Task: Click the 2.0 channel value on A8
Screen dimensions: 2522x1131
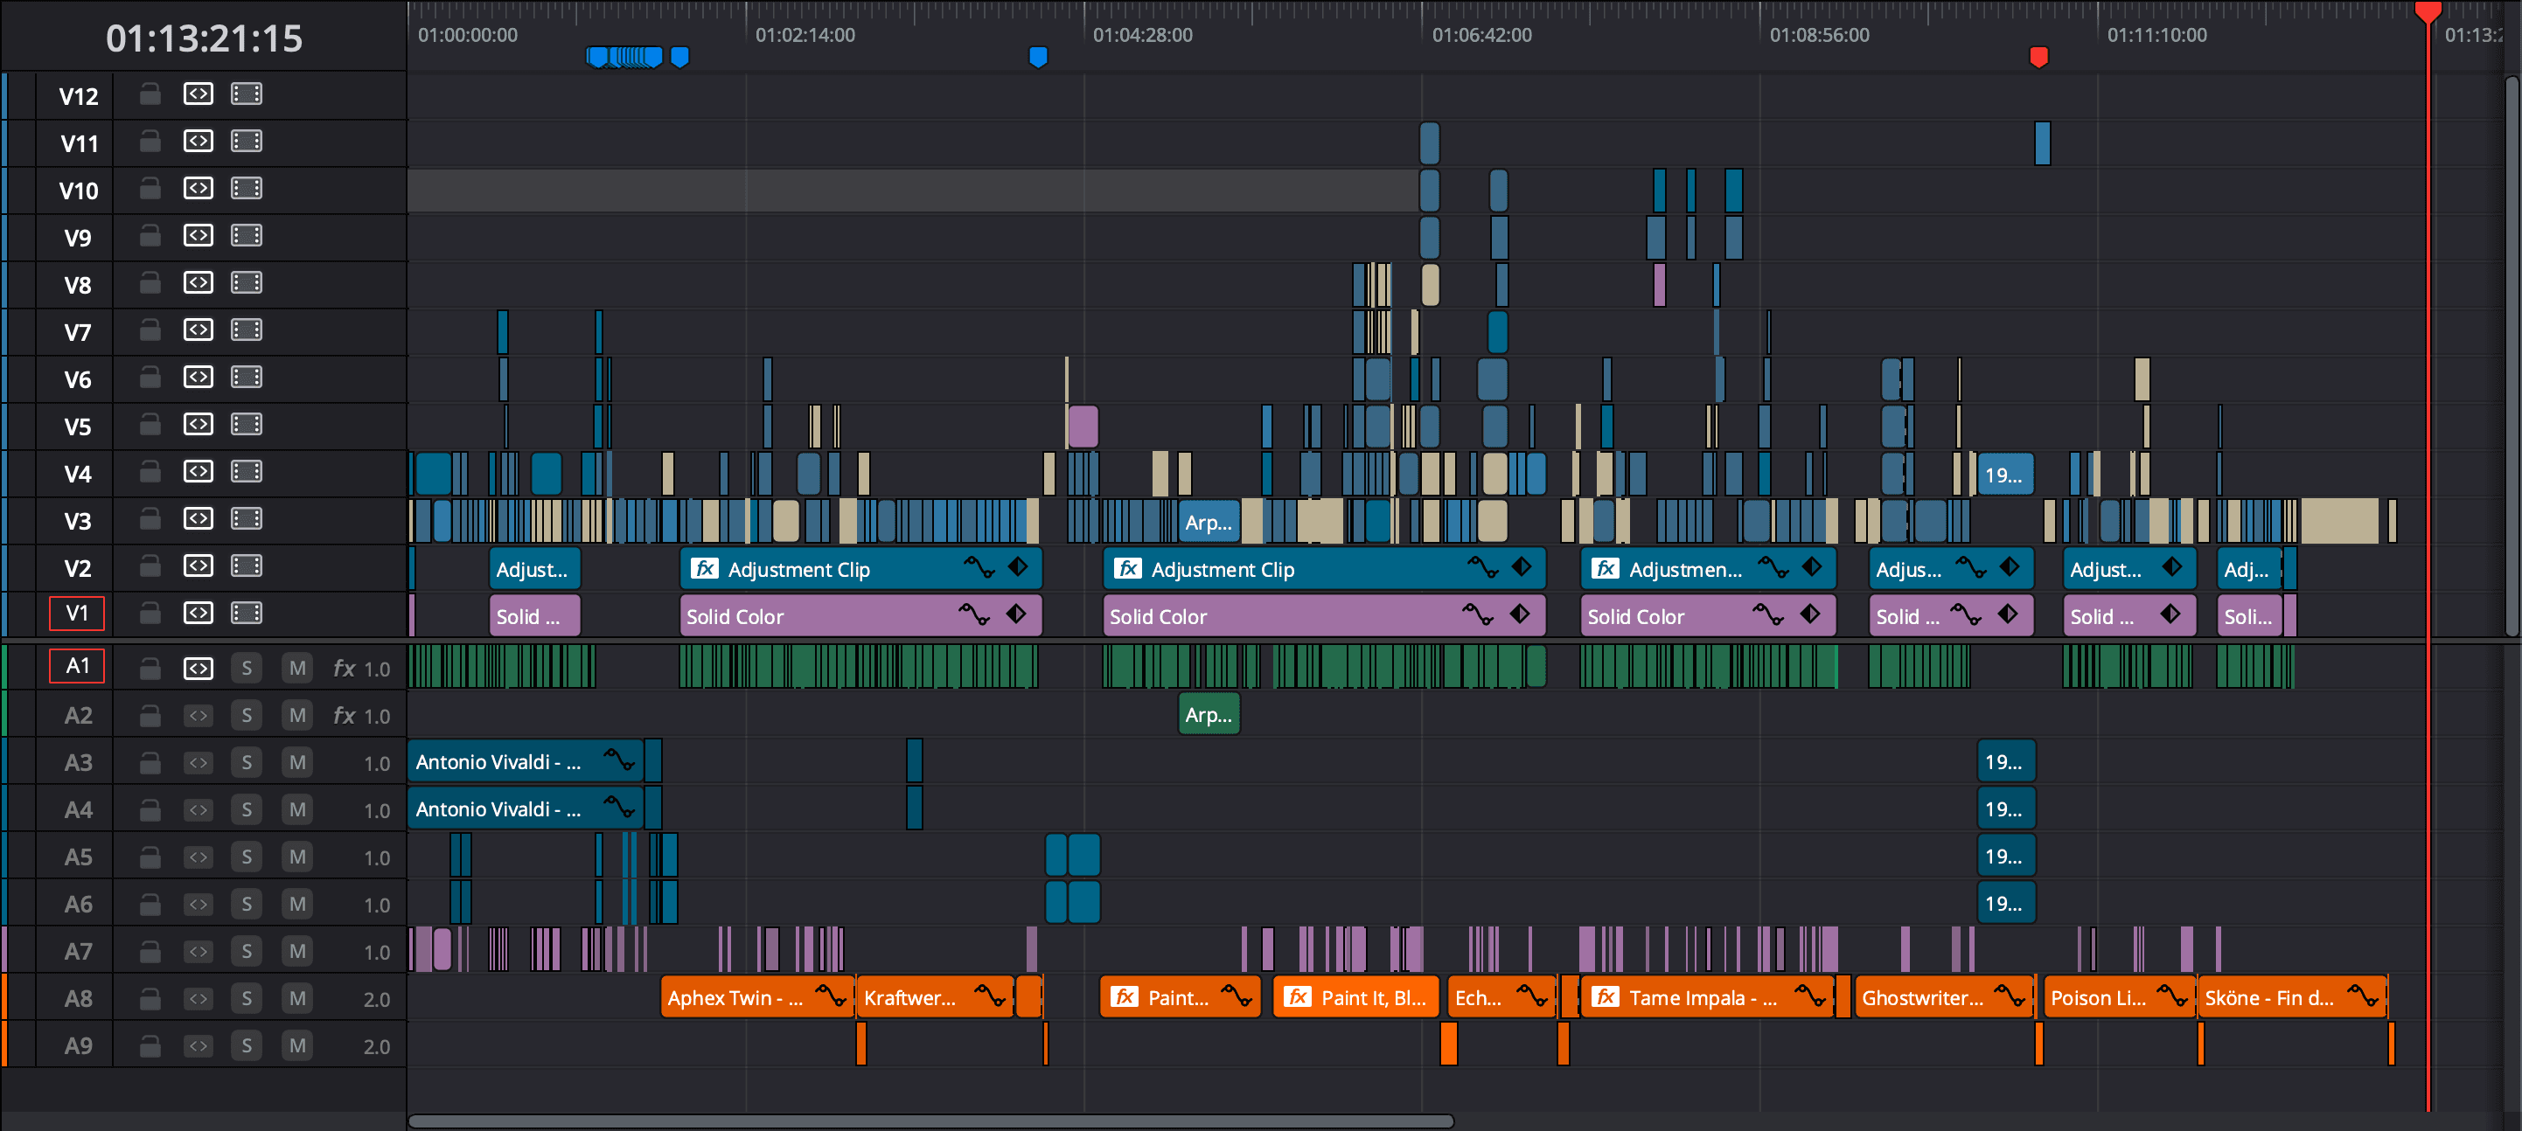Action: click(x=376, y=999)
